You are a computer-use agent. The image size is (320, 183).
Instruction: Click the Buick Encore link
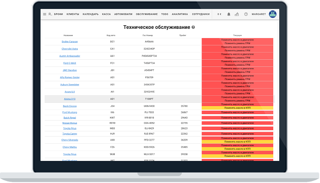click(70, 106)
